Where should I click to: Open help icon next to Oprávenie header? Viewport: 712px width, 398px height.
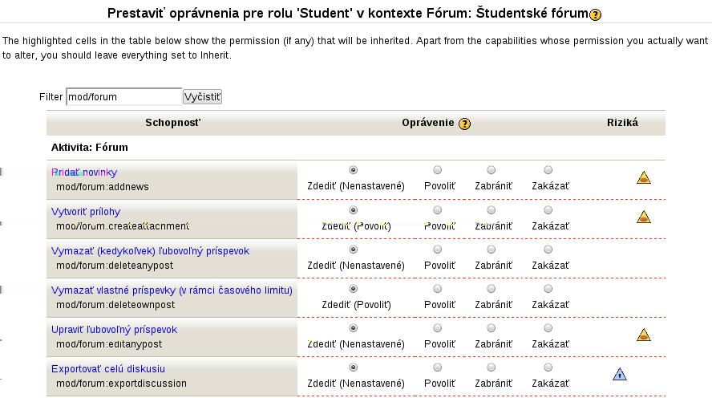[464, 124]
